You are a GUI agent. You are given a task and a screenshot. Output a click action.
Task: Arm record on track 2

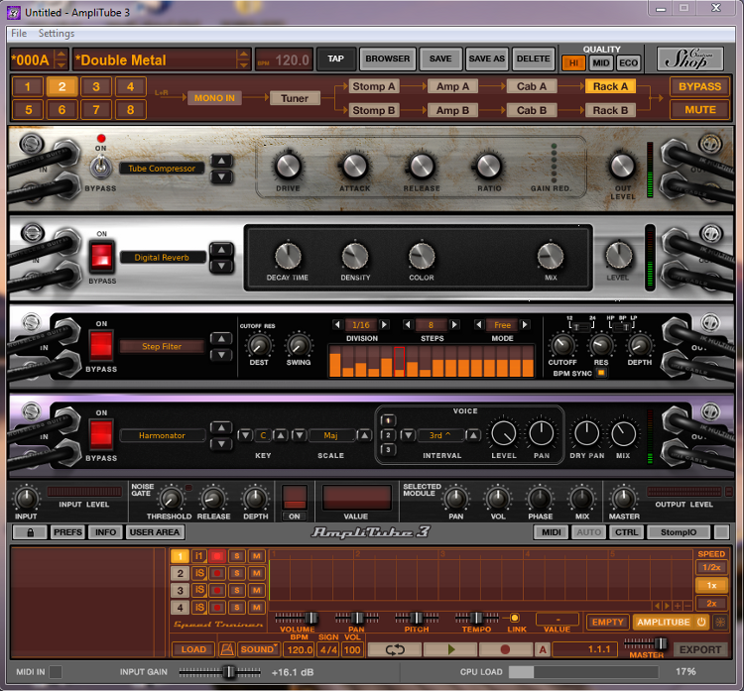[x=217, y=573]
